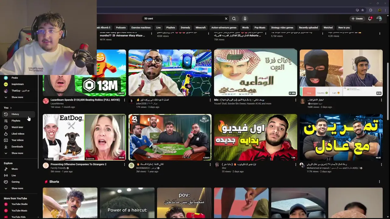
Task: Open the notifications bell
Action: 370,19
